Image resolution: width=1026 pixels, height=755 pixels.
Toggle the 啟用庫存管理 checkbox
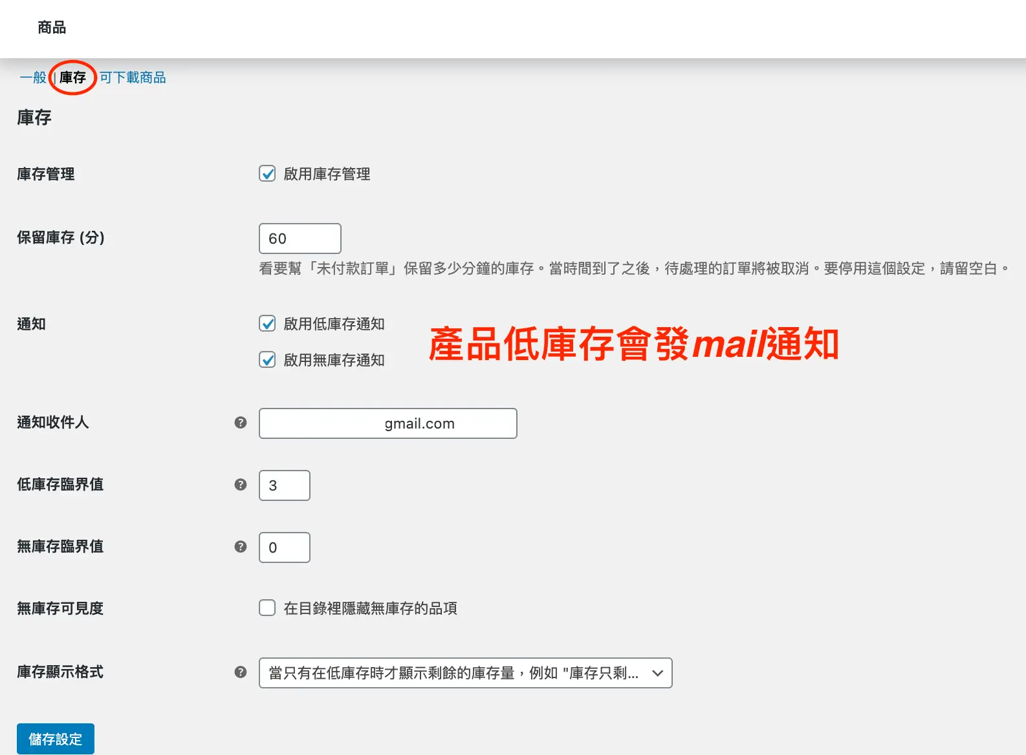pos(267,174)
